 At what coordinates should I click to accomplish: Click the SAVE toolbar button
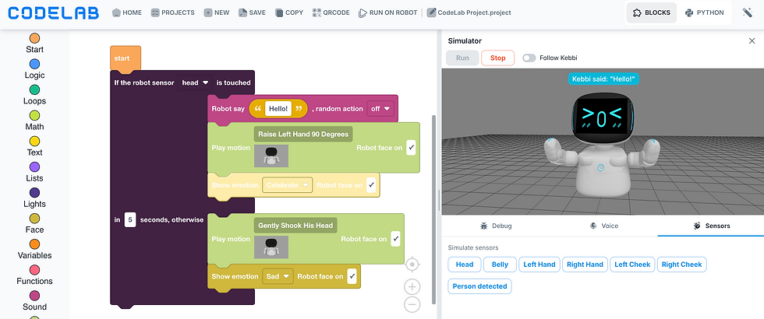coord(252,12)
